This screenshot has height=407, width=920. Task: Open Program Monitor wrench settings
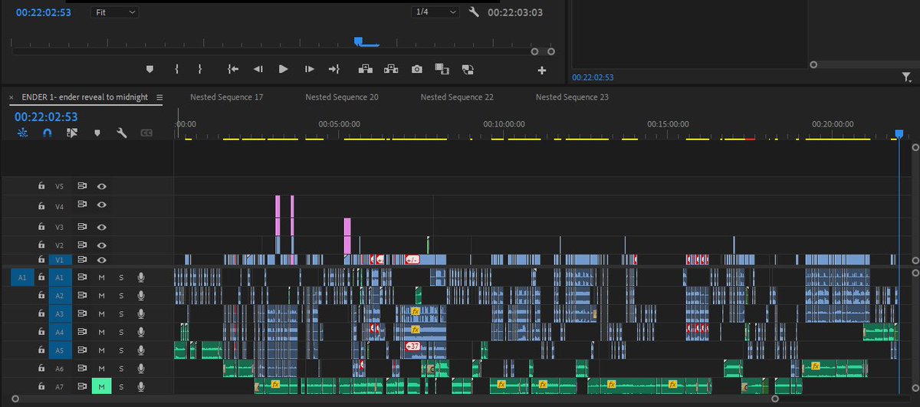point(474,12)
